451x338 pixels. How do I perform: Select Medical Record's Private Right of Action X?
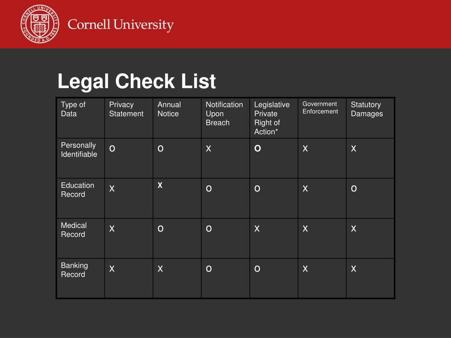click(x=257, y=228)
